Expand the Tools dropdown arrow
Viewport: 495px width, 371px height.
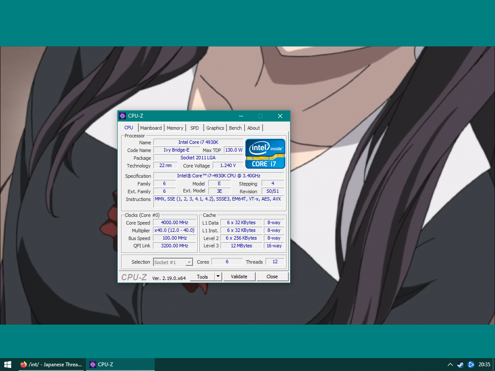click(218, 277)
